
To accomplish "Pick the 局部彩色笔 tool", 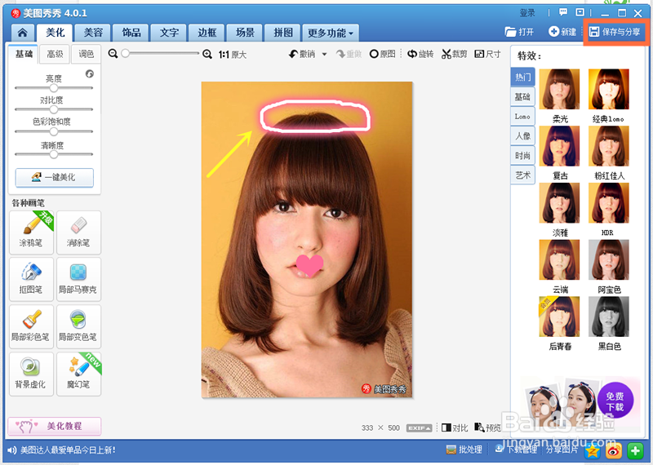I will (31, 326).
